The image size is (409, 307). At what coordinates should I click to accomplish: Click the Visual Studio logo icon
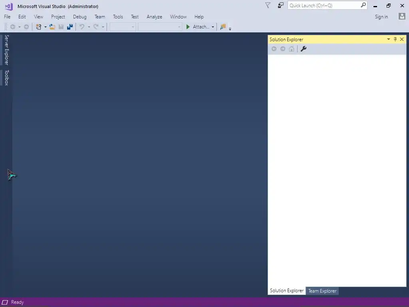pos(9,6)
